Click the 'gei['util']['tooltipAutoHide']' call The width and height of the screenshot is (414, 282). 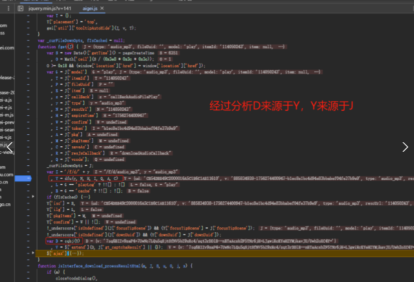91,28
